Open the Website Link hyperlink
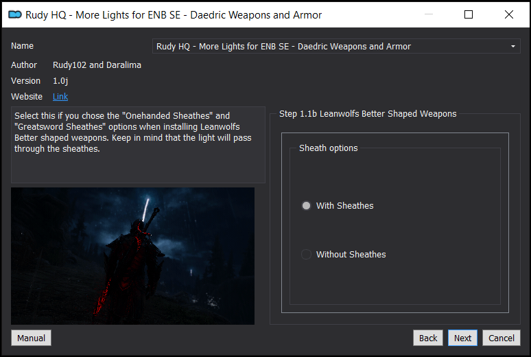This screenshot has height=357, width=531. 60,97
